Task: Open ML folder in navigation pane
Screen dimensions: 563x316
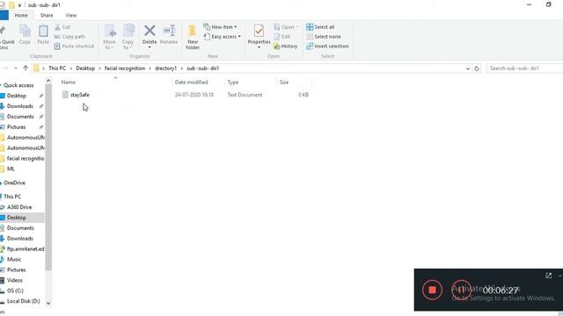Action: pos(11,169)
